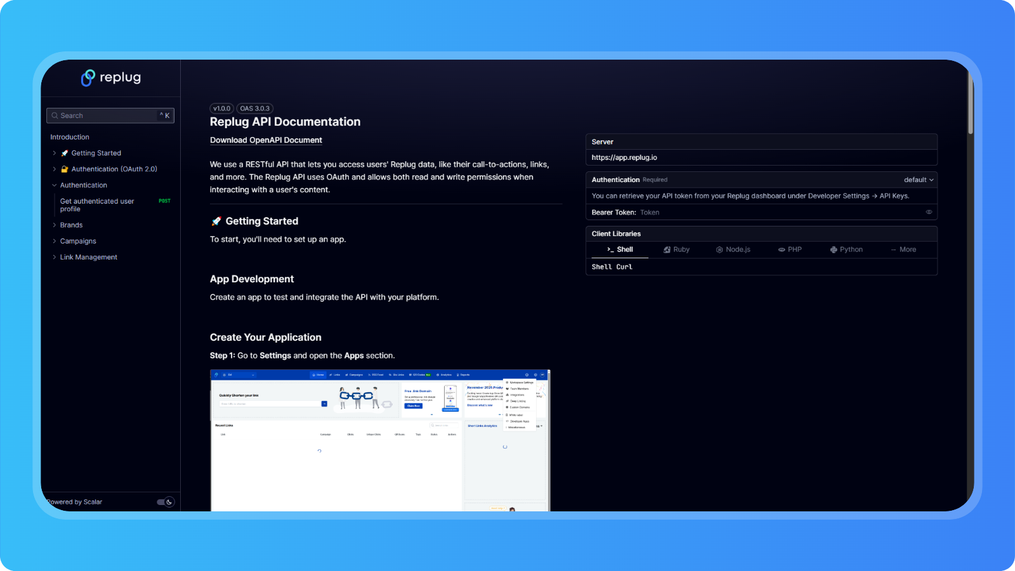Click the lock icon beside Authentication (OAuth 2.0)
The image size is (1015, 571).
pyautogui.click(x=64, y=169)
